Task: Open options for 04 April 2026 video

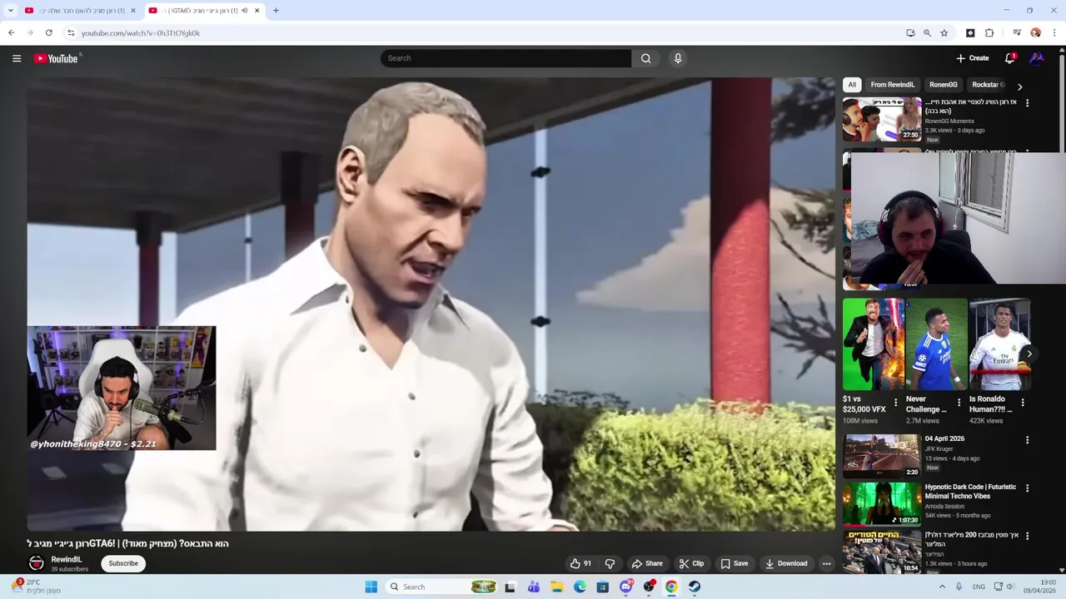Action: click(x=1027, y=440)
